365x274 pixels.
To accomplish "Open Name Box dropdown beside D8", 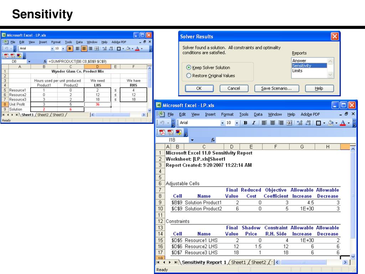I will coord(29,61).
